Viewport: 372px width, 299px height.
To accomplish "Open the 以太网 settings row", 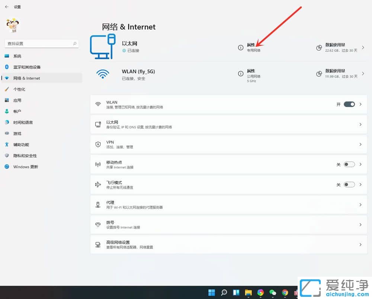I will [x=229, y=124].
